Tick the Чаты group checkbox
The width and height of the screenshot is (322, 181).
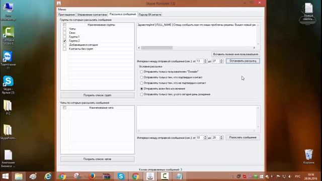click(64, 29)
